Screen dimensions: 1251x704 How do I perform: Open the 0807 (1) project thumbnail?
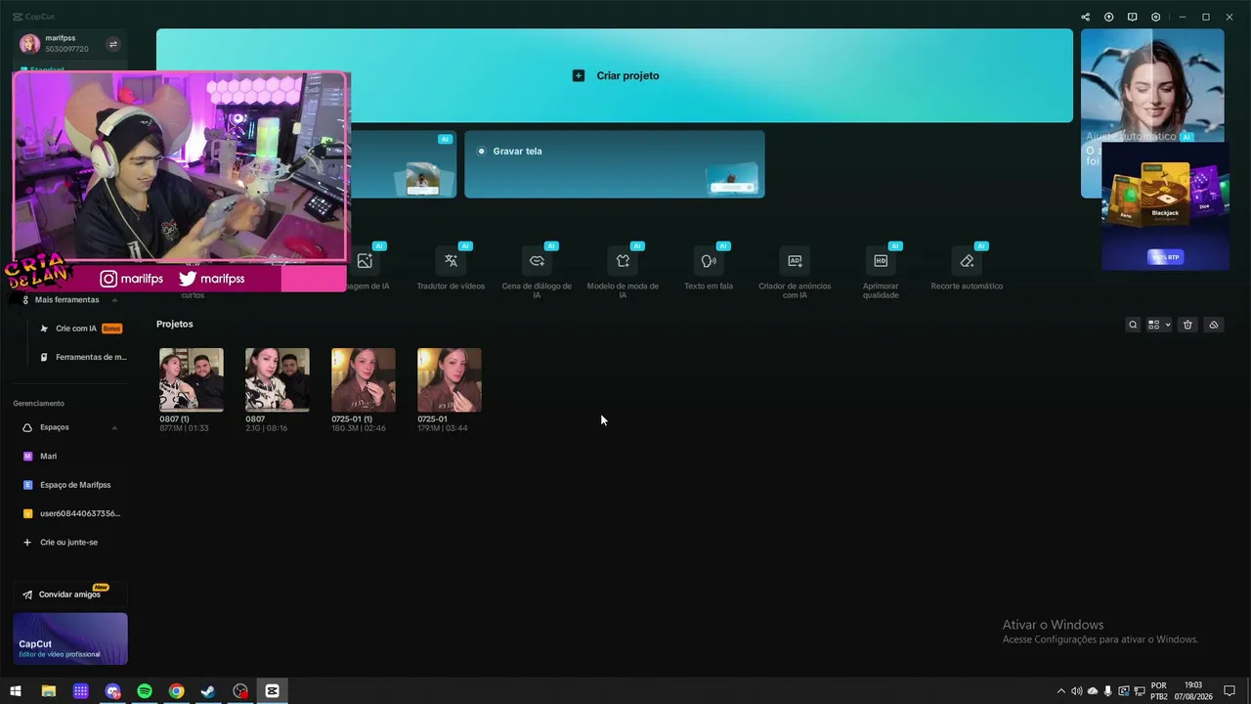[192, 379]
